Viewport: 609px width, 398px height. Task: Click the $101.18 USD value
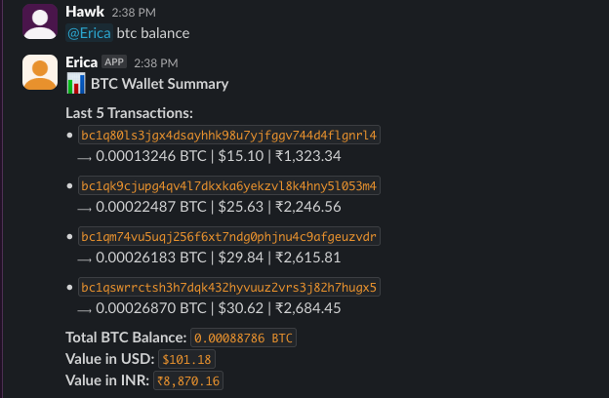[x=186, y=360]
